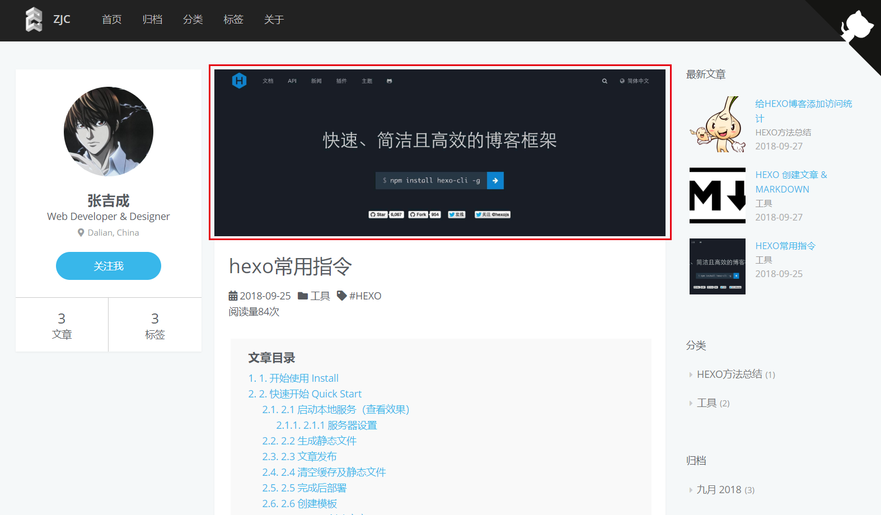Viewport: 881px width, 515px height.
Task: Open the 关于 navigation item
Action: tap(274, 20)
